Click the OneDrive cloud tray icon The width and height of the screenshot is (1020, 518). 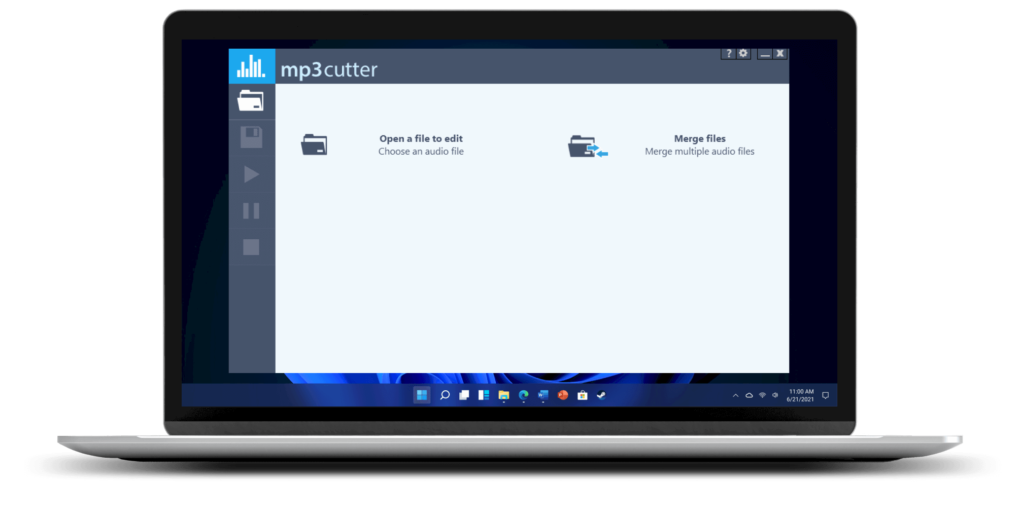click(749, 395)
